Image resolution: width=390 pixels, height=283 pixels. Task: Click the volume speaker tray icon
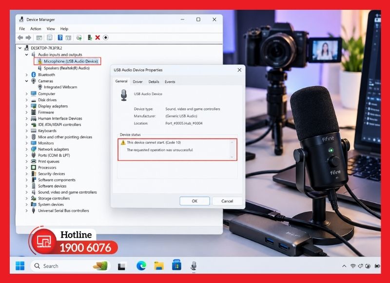pyautogui.click(x=360, y=266)
